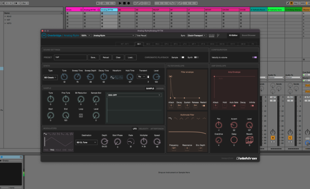The height and width of the screenshot is (189, 310).
Task: Click the Reverb cube send control
Action: [x=249, y=140]
